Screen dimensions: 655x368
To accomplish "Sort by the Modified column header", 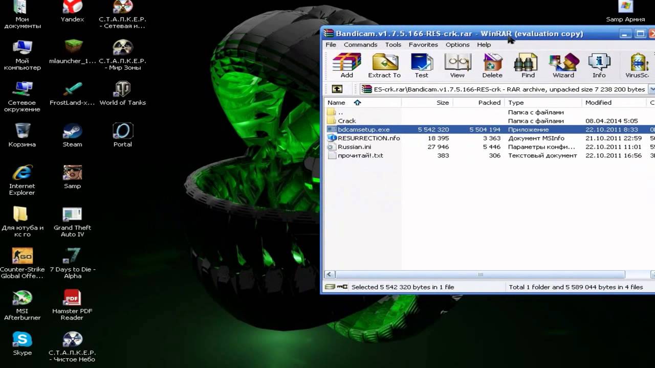I will pos(615,102).
